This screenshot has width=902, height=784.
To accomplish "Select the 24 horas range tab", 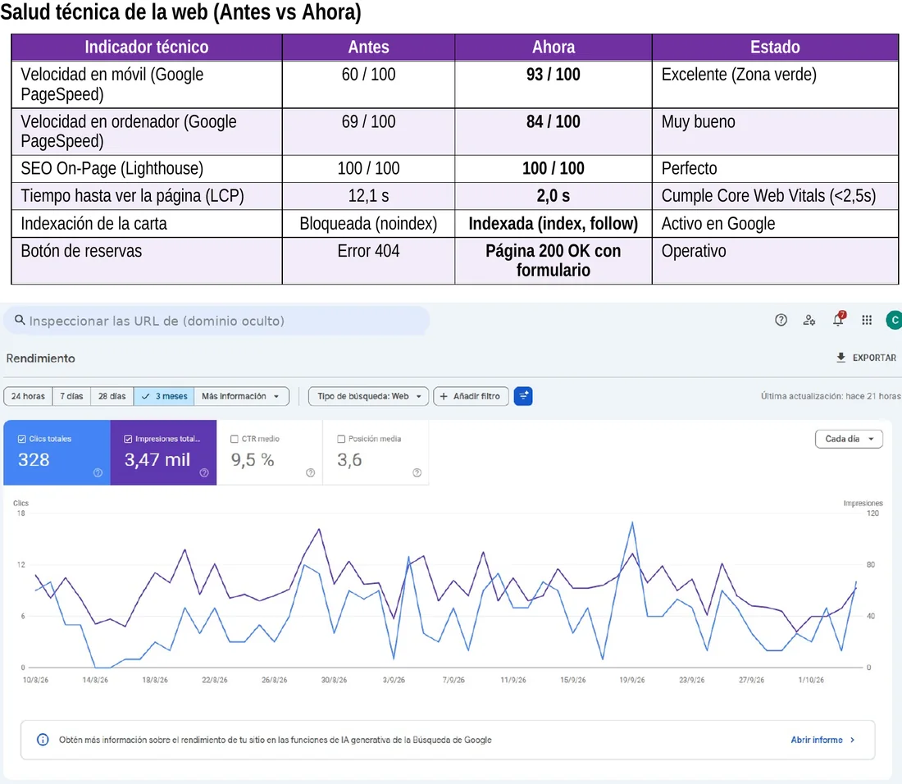I will pos(28,396).
